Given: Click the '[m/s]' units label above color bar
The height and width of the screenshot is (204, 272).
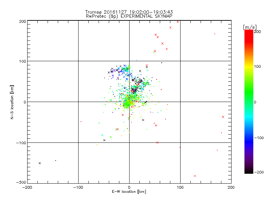Looking at the screenshot, I should (250, 27).
